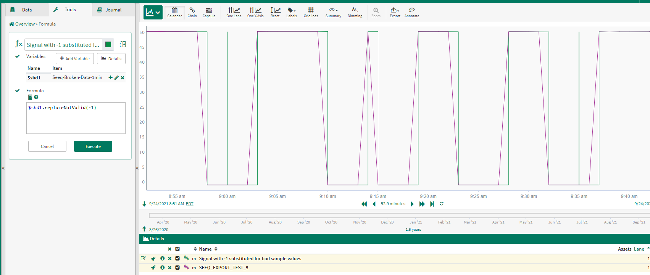
Task: Expand the Export dropdown menu
Action: [395, 12]
